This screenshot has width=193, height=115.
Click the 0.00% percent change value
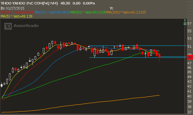point(88,3)
